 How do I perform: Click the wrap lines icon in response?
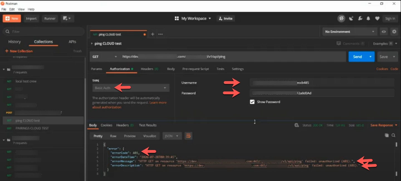click(x=188, y=136)
